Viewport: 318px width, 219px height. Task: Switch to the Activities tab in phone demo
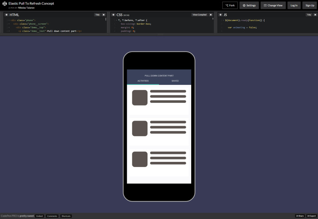tap(143, 81)
